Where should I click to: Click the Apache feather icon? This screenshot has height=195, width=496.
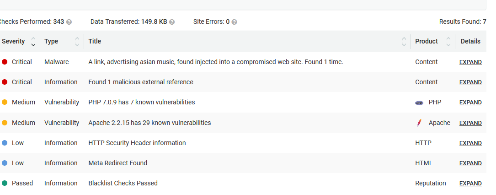pyautogui.click(x=419, y=123)
